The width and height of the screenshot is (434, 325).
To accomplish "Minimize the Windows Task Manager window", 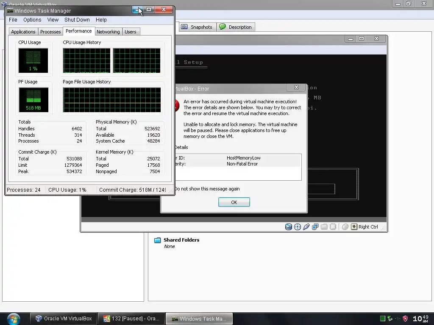I will pos(137,10).
